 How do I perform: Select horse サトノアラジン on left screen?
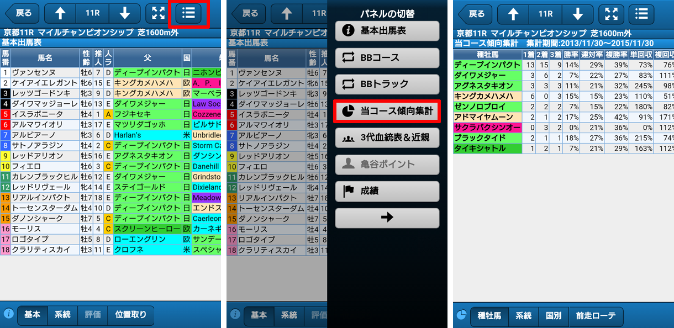pos(45,146)
